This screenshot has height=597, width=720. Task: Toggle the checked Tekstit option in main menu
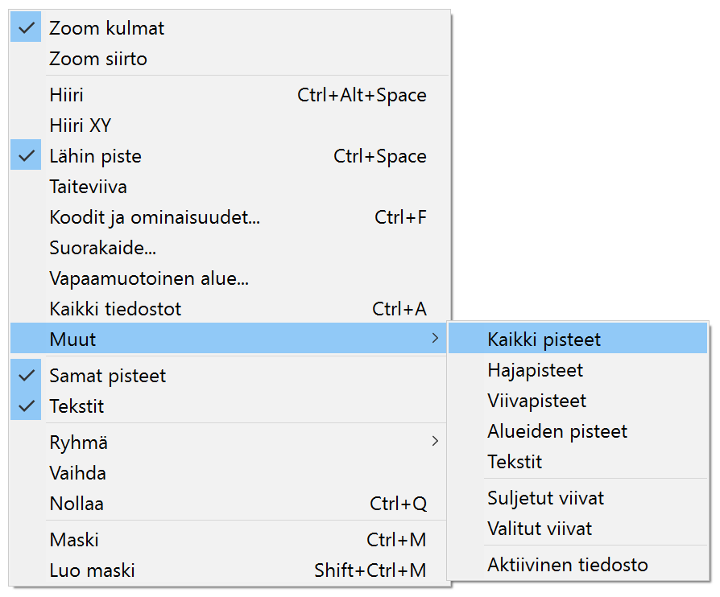pos(27,406)
